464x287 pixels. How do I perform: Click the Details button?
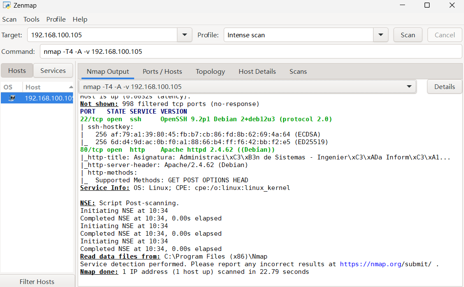[x=444, y=86]
